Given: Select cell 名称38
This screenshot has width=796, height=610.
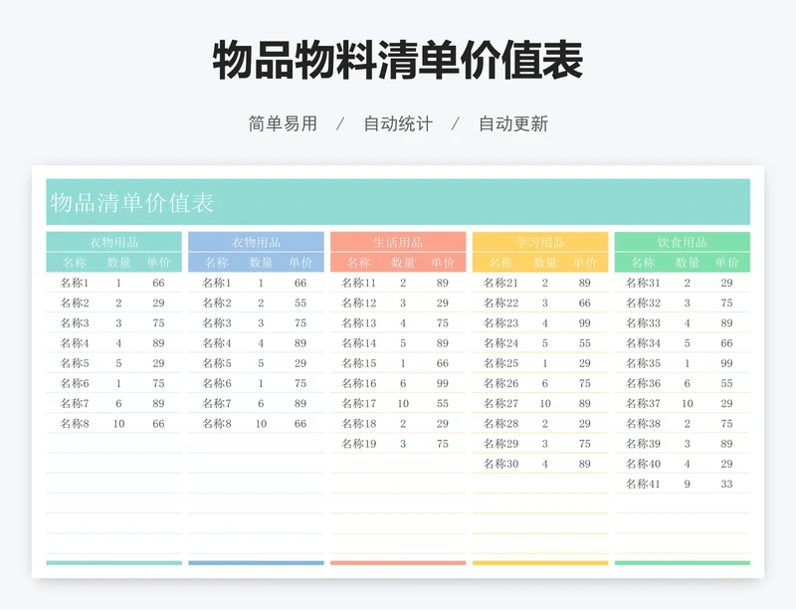Looking at the screenshot, I should click(x=643, y=424).
